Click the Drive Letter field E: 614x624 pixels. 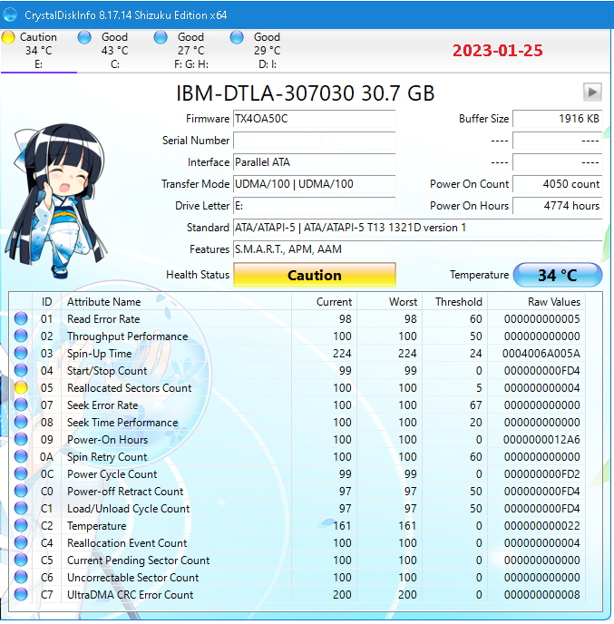315,206
